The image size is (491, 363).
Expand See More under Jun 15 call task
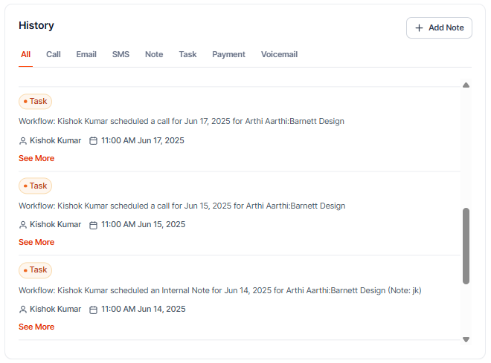coord(36,242)
